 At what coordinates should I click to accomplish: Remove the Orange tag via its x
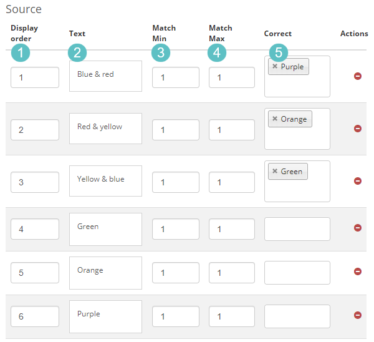tap(275, 119)
